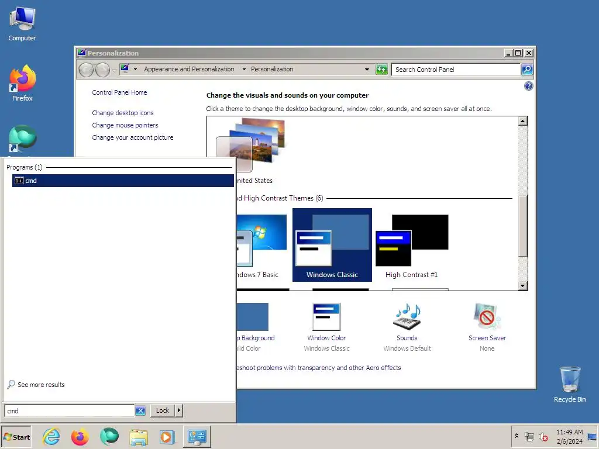Open the Change desktop icons link

pos(123,113)
